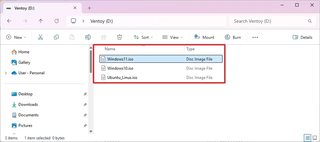The image size is (320, 142).
Task: Expand the address bar path chevron
Action: pos(83,21)
